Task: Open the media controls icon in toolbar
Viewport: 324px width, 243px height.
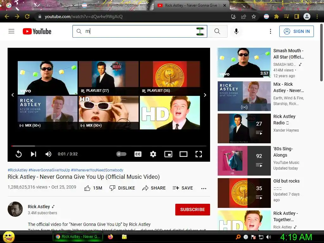Action: 286,16
